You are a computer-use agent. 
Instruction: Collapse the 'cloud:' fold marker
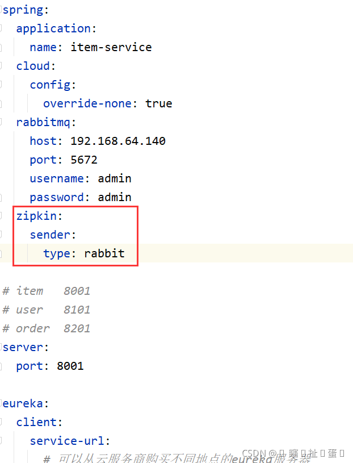click(x=1, y=65)
